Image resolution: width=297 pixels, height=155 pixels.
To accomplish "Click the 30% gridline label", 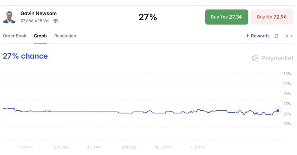I will [x=287, y=74].
